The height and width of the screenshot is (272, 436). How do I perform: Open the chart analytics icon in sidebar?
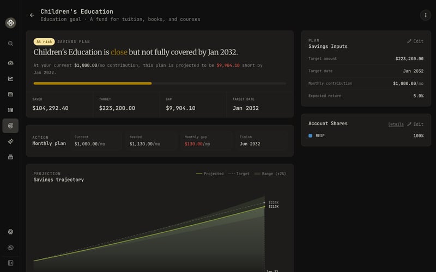point(10,78)
